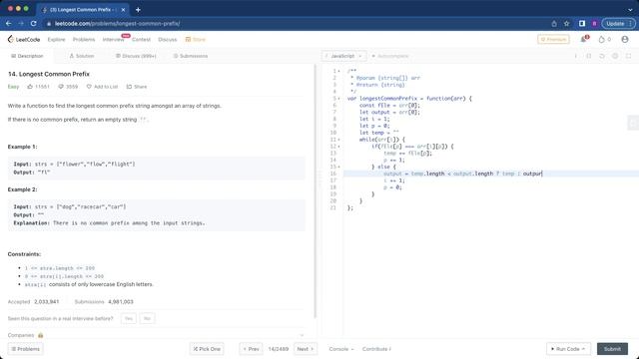Collapse while loop fold at line 11

click(339, 140)
